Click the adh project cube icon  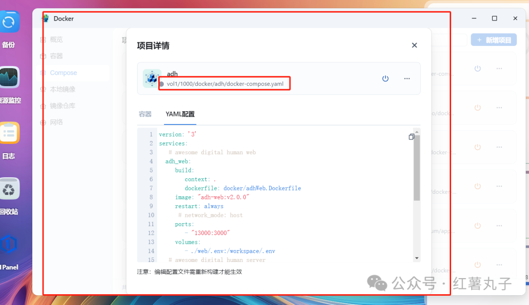(152, 78)
